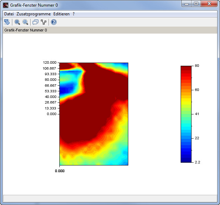
Task: Click the 120.000 y-axis label
Action: click(49, 63)
